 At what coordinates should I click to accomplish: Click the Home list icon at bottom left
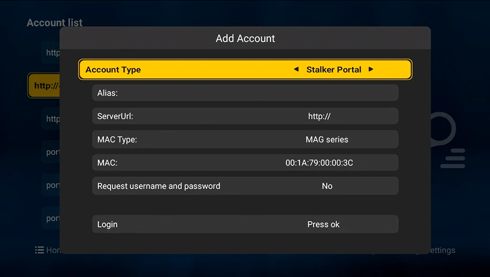pos(39,250)
